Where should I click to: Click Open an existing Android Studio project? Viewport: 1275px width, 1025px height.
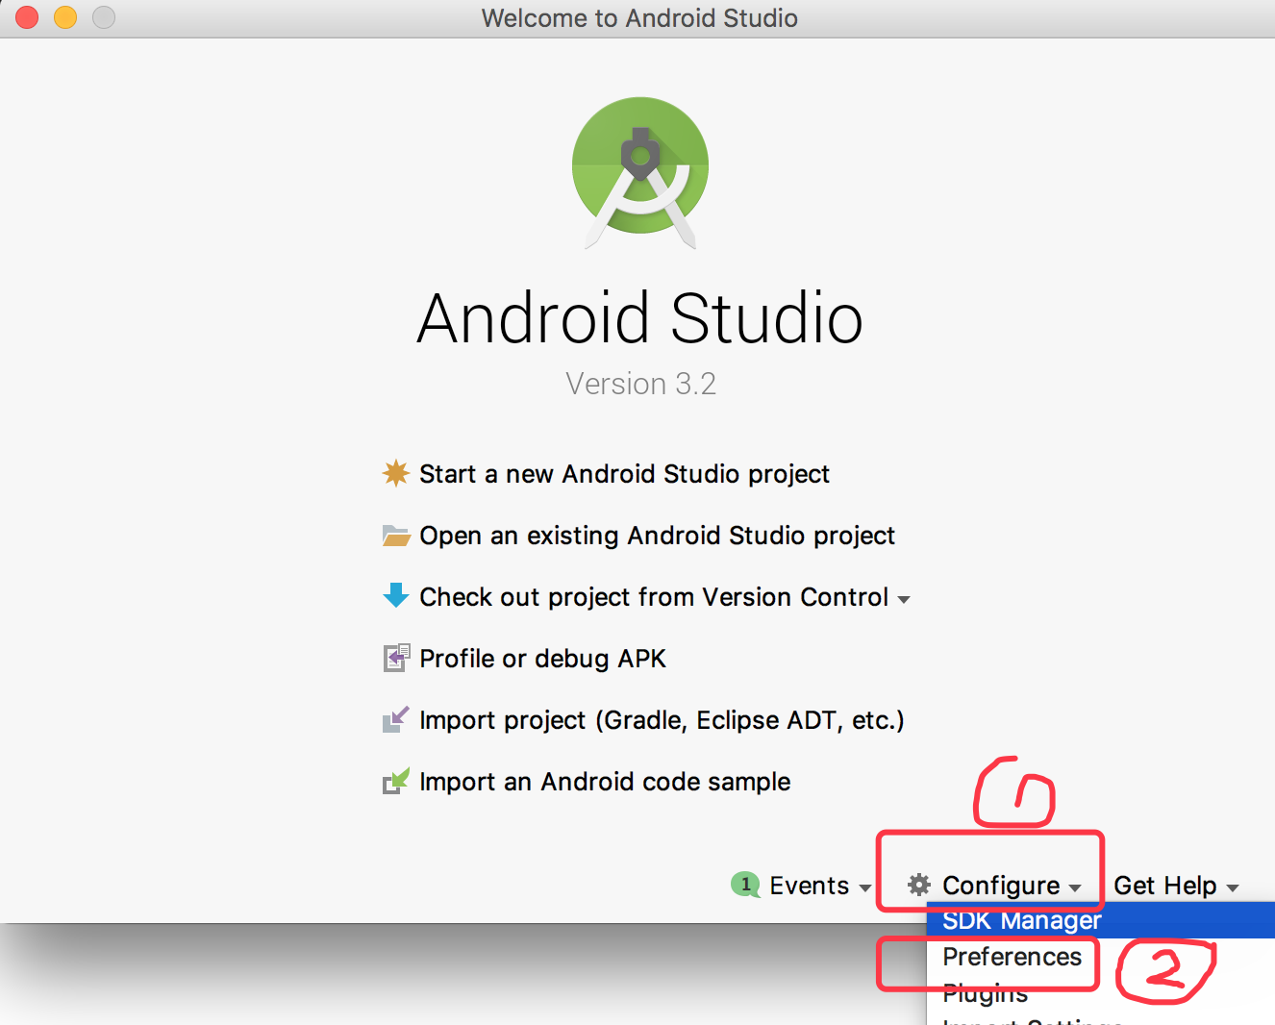(657, 535)
